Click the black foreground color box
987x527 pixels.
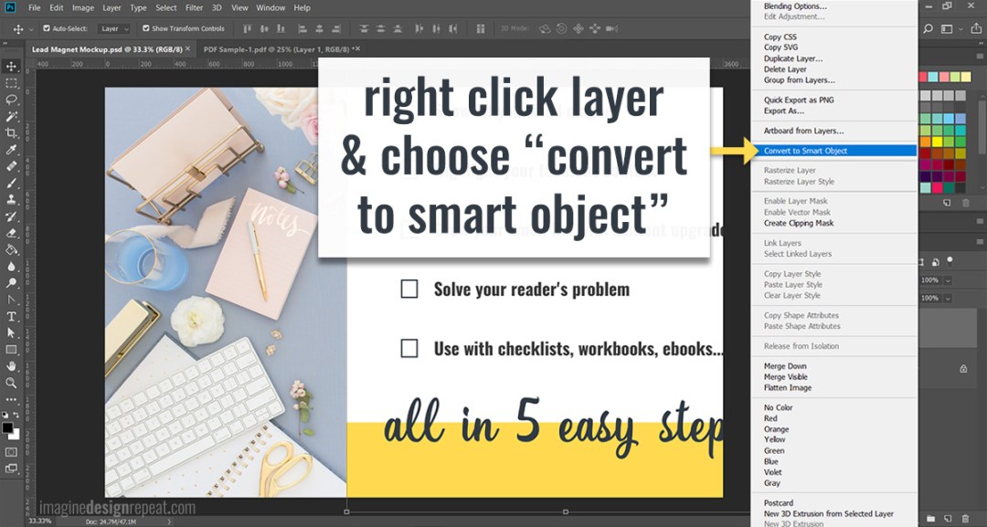[x=7, y=427]
